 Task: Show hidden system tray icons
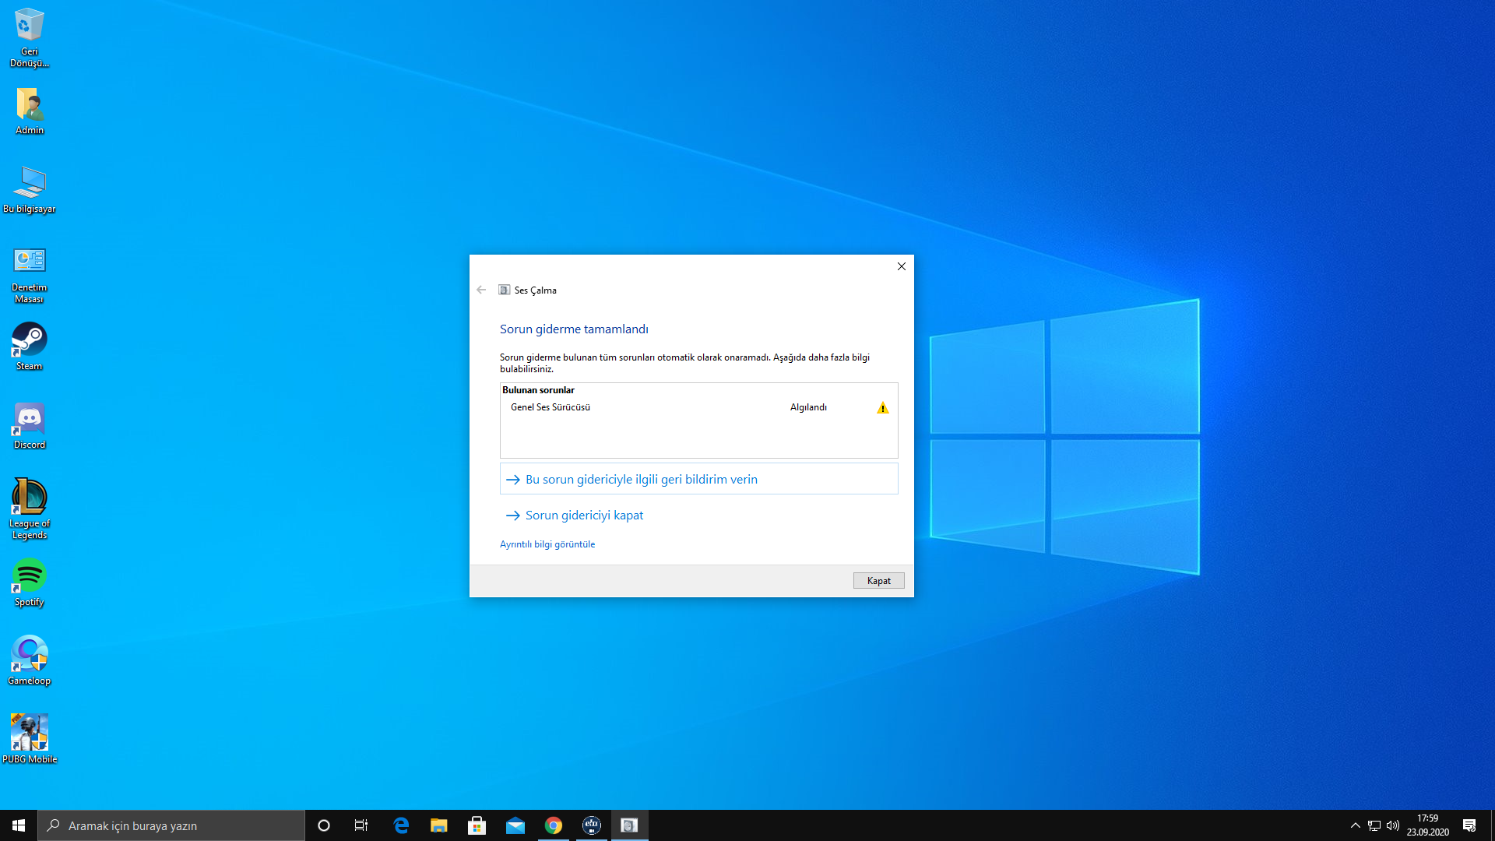click(1356, 825)
